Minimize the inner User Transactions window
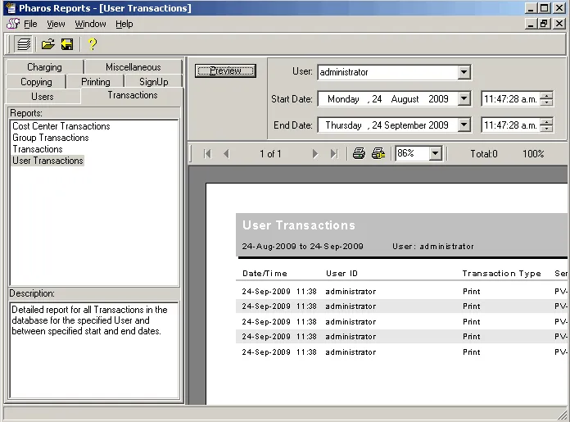This screenshot has height=422, width=570. (532, 24)
